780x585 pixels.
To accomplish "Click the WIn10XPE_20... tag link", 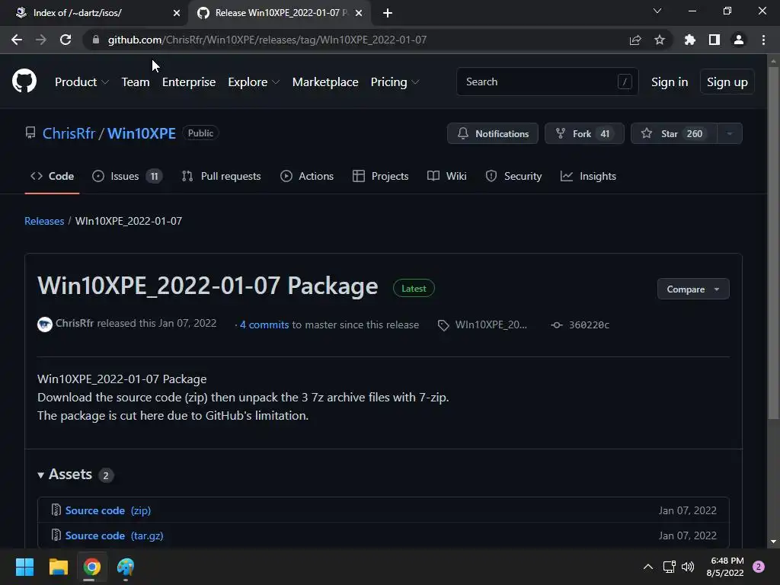I will pos(491,324).
